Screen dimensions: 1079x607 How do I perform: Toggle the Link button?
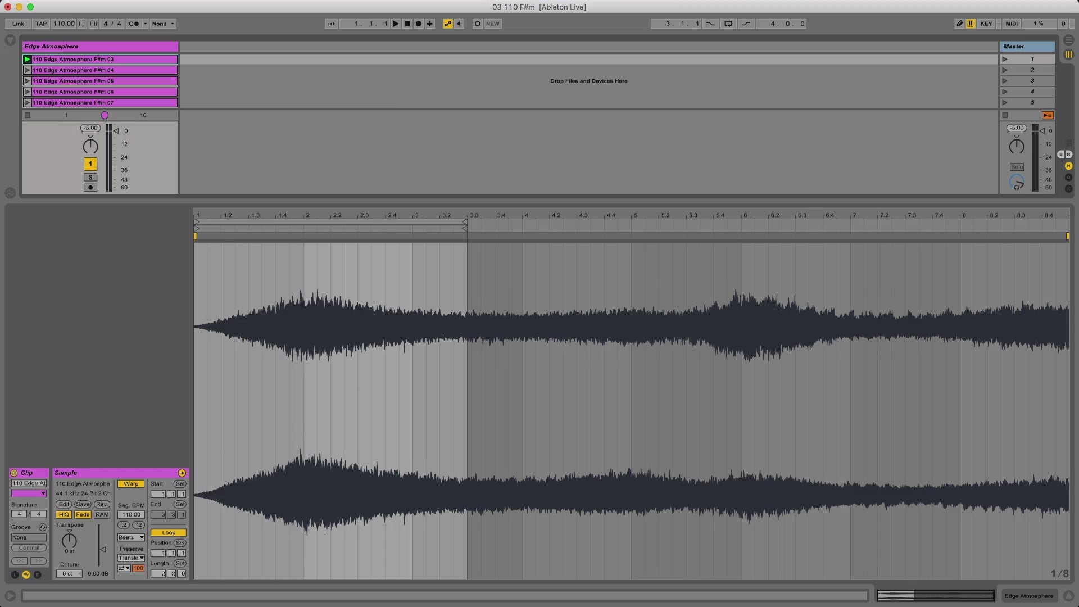pos(18,24)
